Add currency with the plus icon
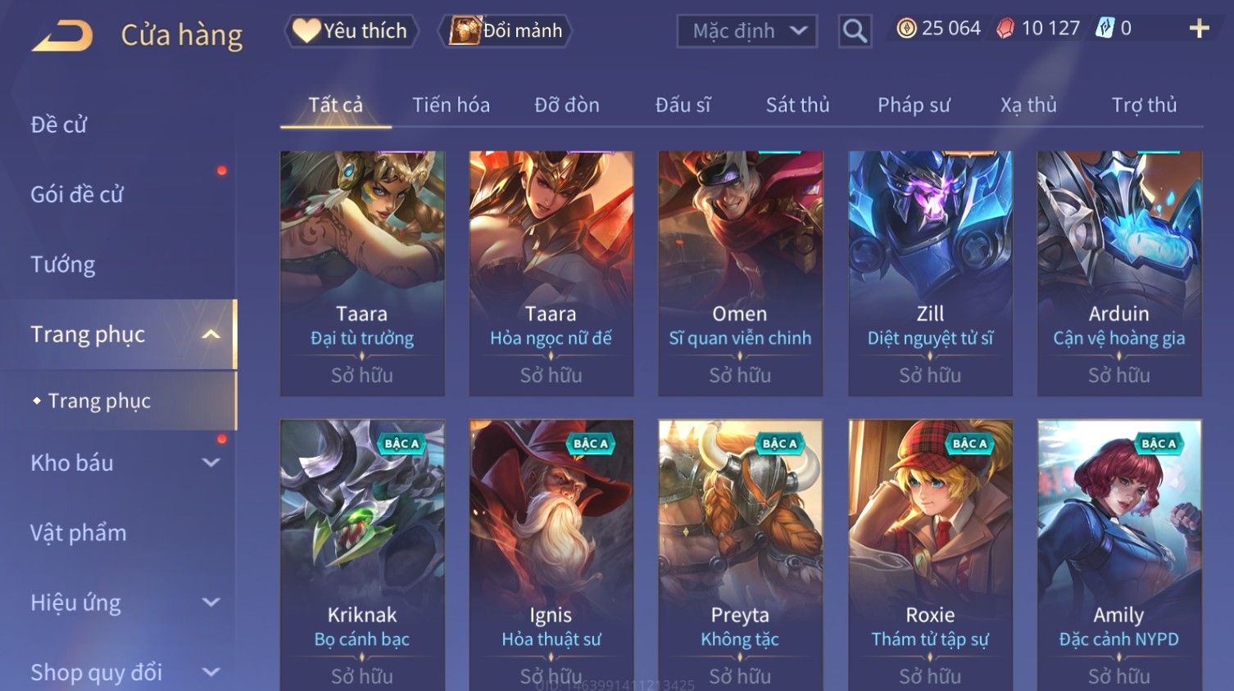The height and width of the screenshot is (691, 1234). click(1199, 29)
